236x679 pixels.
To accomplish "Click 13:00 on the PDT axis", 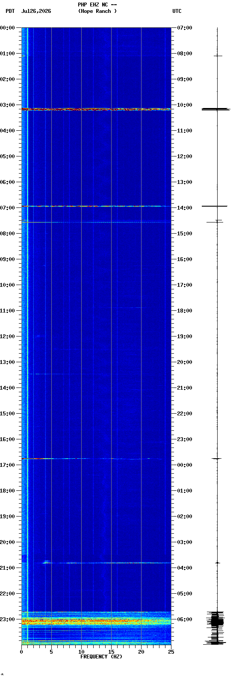I will (7, 362).
